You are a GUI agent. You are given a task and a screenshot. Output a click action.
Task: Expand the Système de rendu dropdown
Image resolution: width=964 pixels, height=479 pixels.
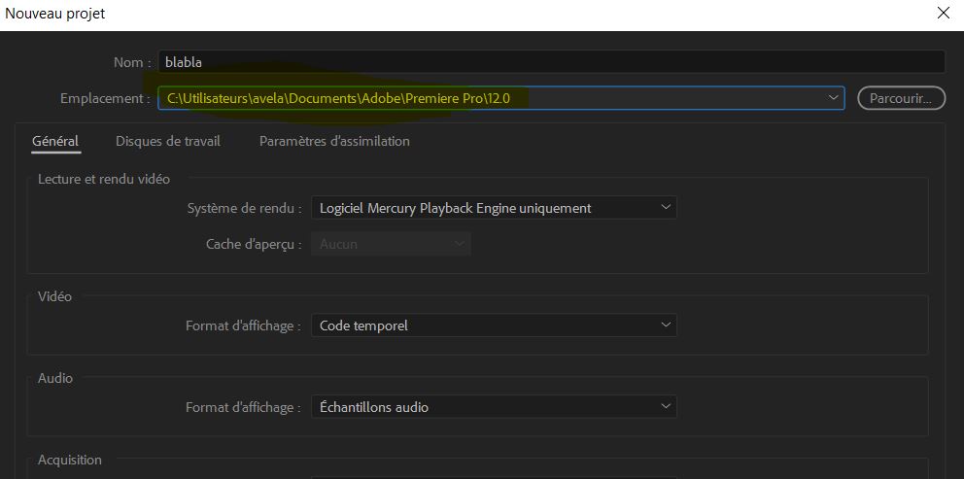point(494,208)
